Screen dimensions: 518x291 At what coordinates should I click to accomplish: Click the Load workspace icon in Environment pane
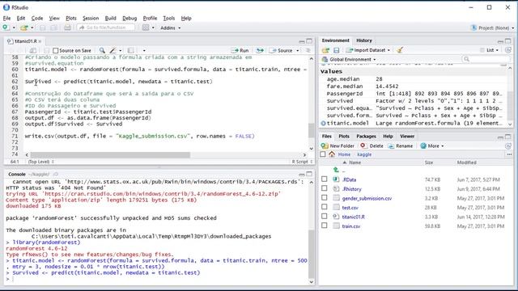(x=325, y=50)
